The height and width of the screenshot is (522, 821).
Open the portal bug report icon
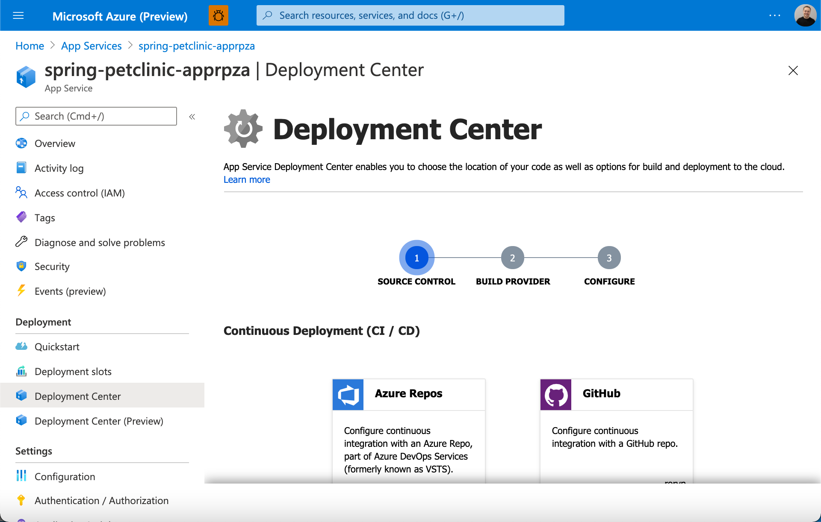pos(219,15)
